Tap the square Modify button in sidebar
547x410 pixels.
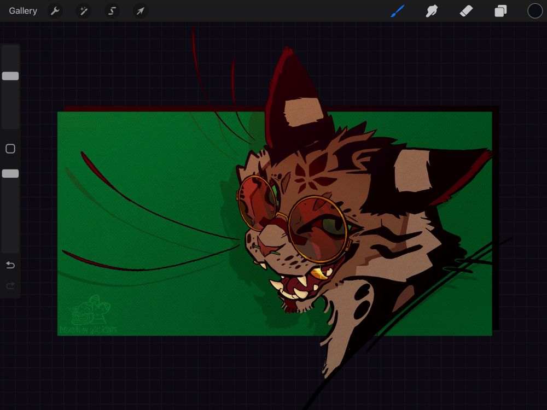10,149
